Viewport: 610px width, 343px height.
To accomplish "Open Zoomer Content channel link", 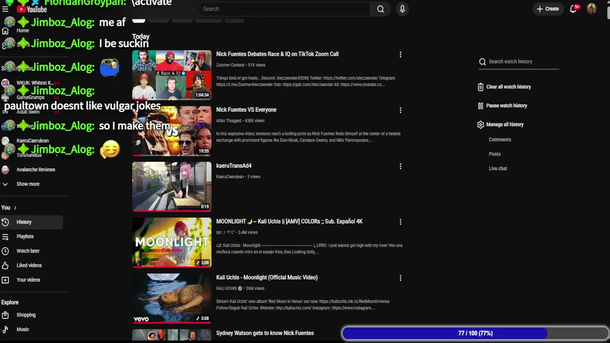I will pyautogui.click(x=230, y=65).
